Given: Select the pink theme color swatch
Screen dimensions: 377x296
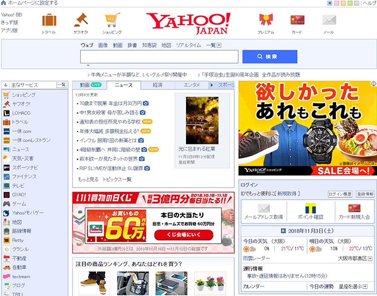Looking at the screenshot, I should 337,3.
